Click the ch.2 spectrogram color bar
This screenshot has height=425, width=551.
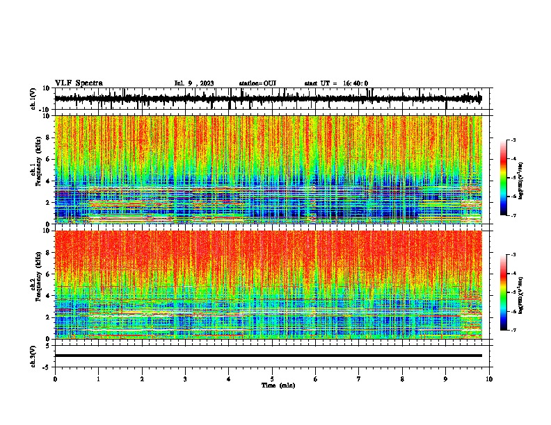[x=504, y=292]
